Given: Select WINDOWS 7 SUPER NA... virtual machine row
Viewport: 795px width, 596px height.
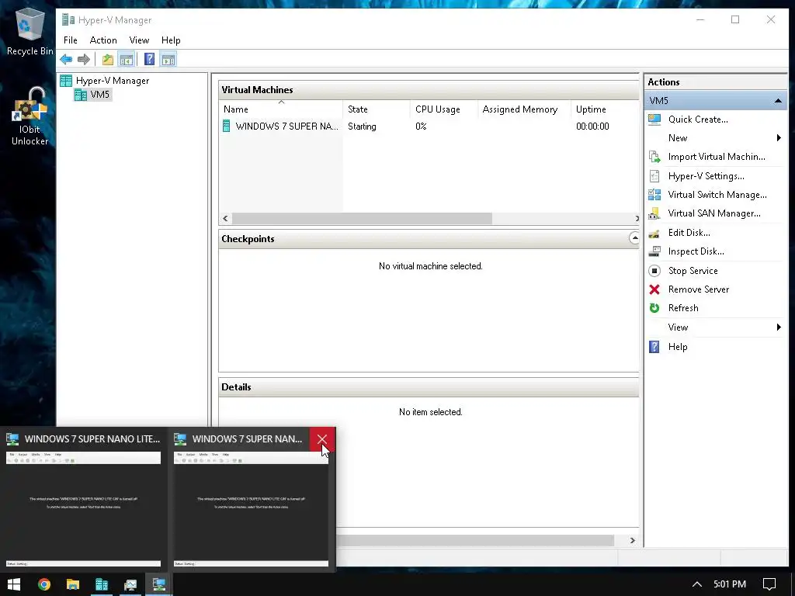Looking at the screenshot, I should click(429, 126).
